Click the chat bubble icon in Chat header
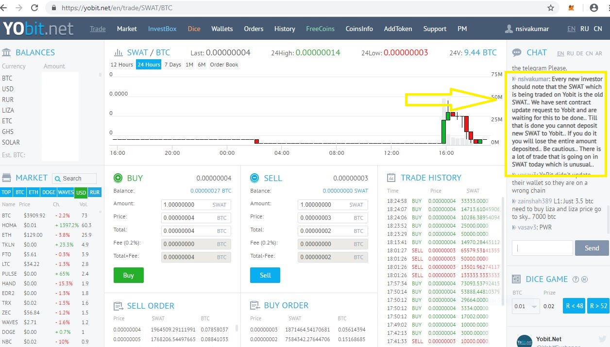610x347 pixels. (x=517, y=52)
